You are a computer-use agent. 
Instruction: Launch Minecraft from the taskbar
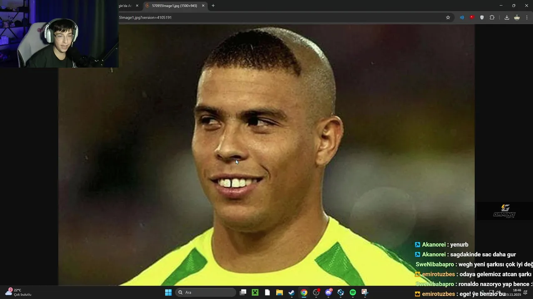[x=255, y=292]
